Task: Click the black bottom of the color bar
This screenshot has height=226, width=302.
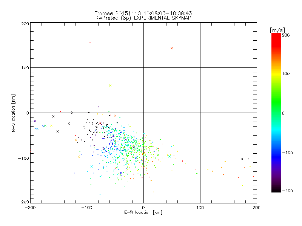Action: click(x=276, y=189)
